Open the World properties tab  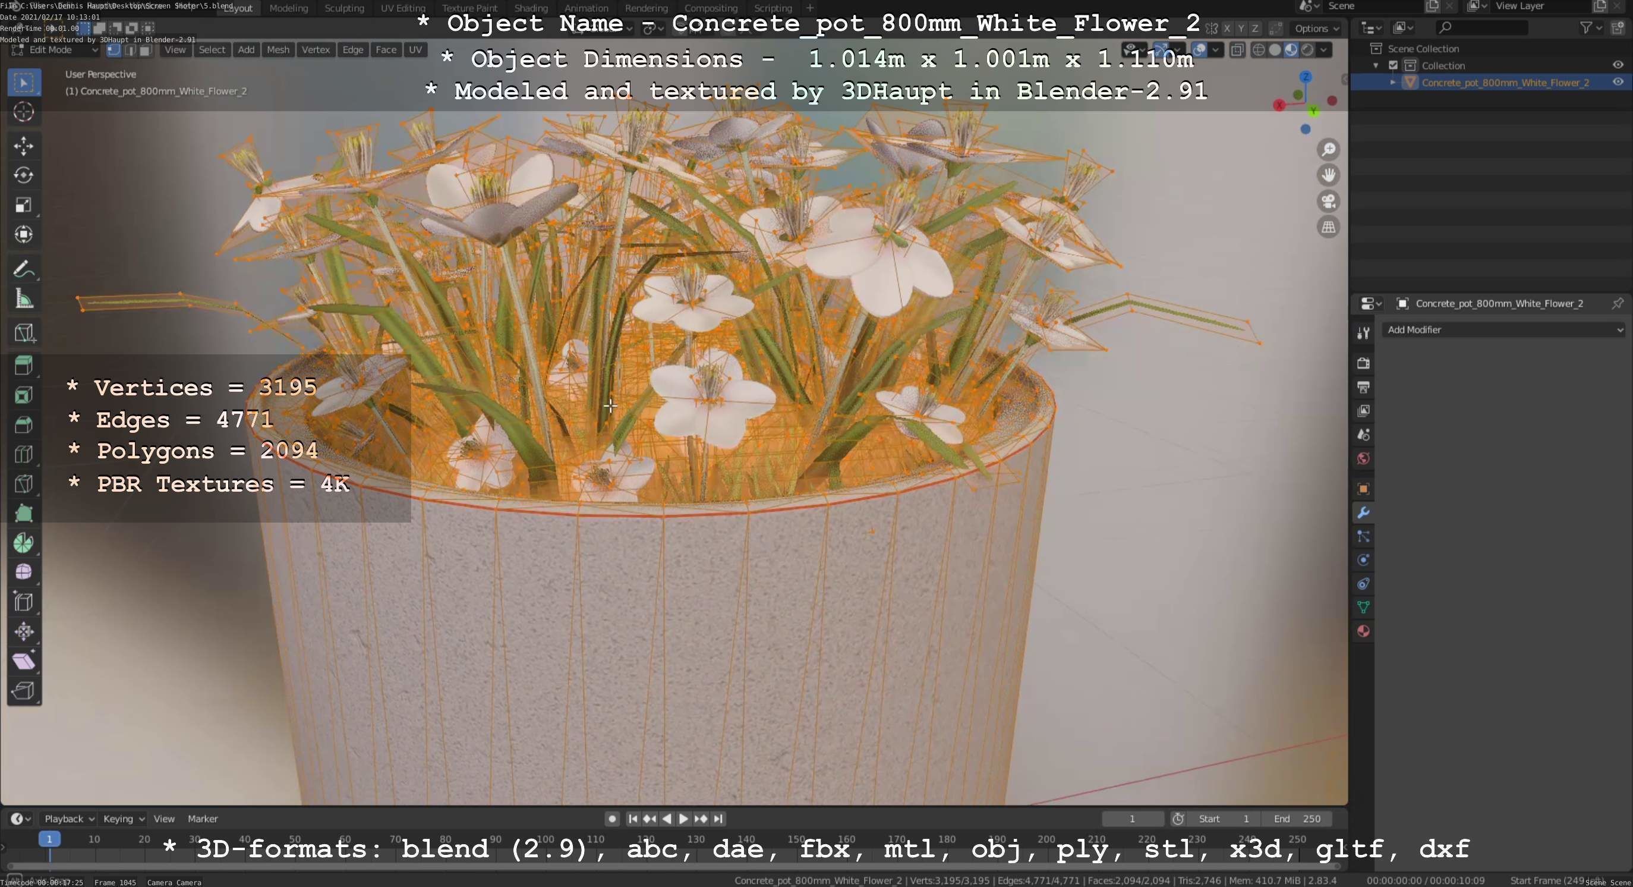(x=1363, y=458)
